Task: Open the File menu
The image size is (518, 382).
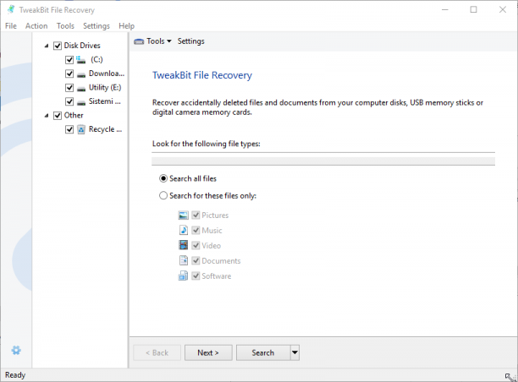Action: (x=11, y=25)
